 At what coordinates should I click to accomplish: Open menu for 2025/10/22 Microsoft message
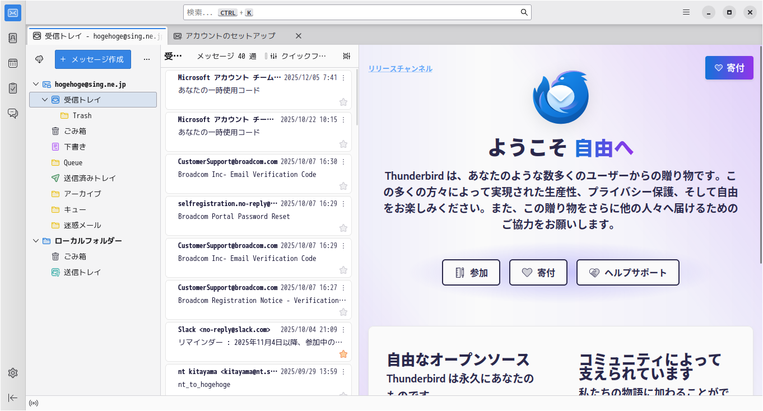click(x=343, y=119)
